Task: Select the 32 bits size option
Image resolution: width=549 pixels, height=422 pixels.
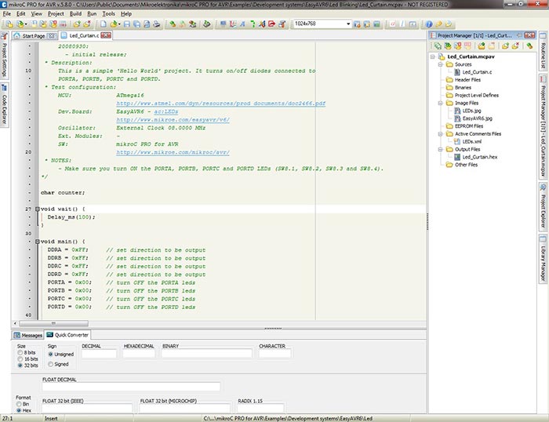Action: 20,366
